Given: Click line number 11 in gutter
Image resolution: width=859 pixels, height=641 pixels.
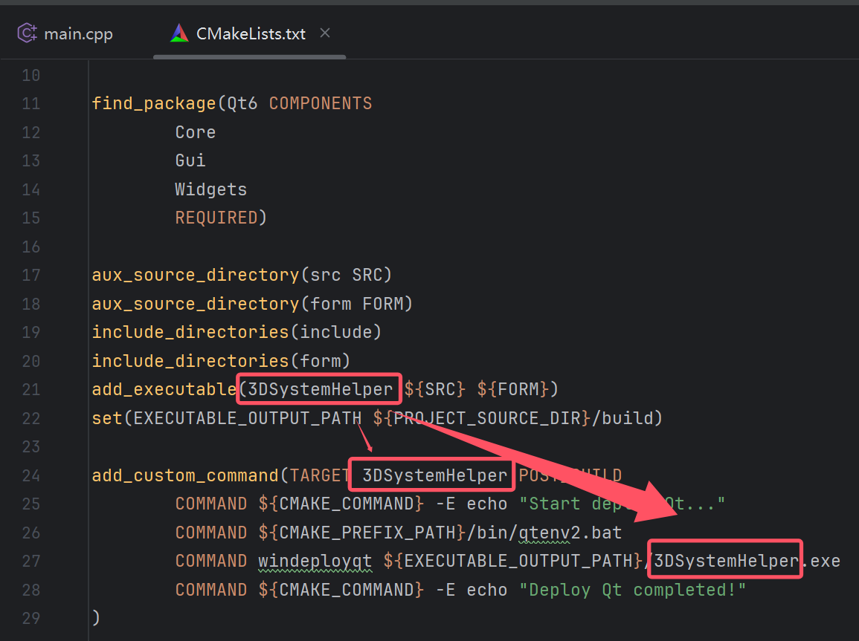Looking at the screenshot, I should [x=30, y=103].
